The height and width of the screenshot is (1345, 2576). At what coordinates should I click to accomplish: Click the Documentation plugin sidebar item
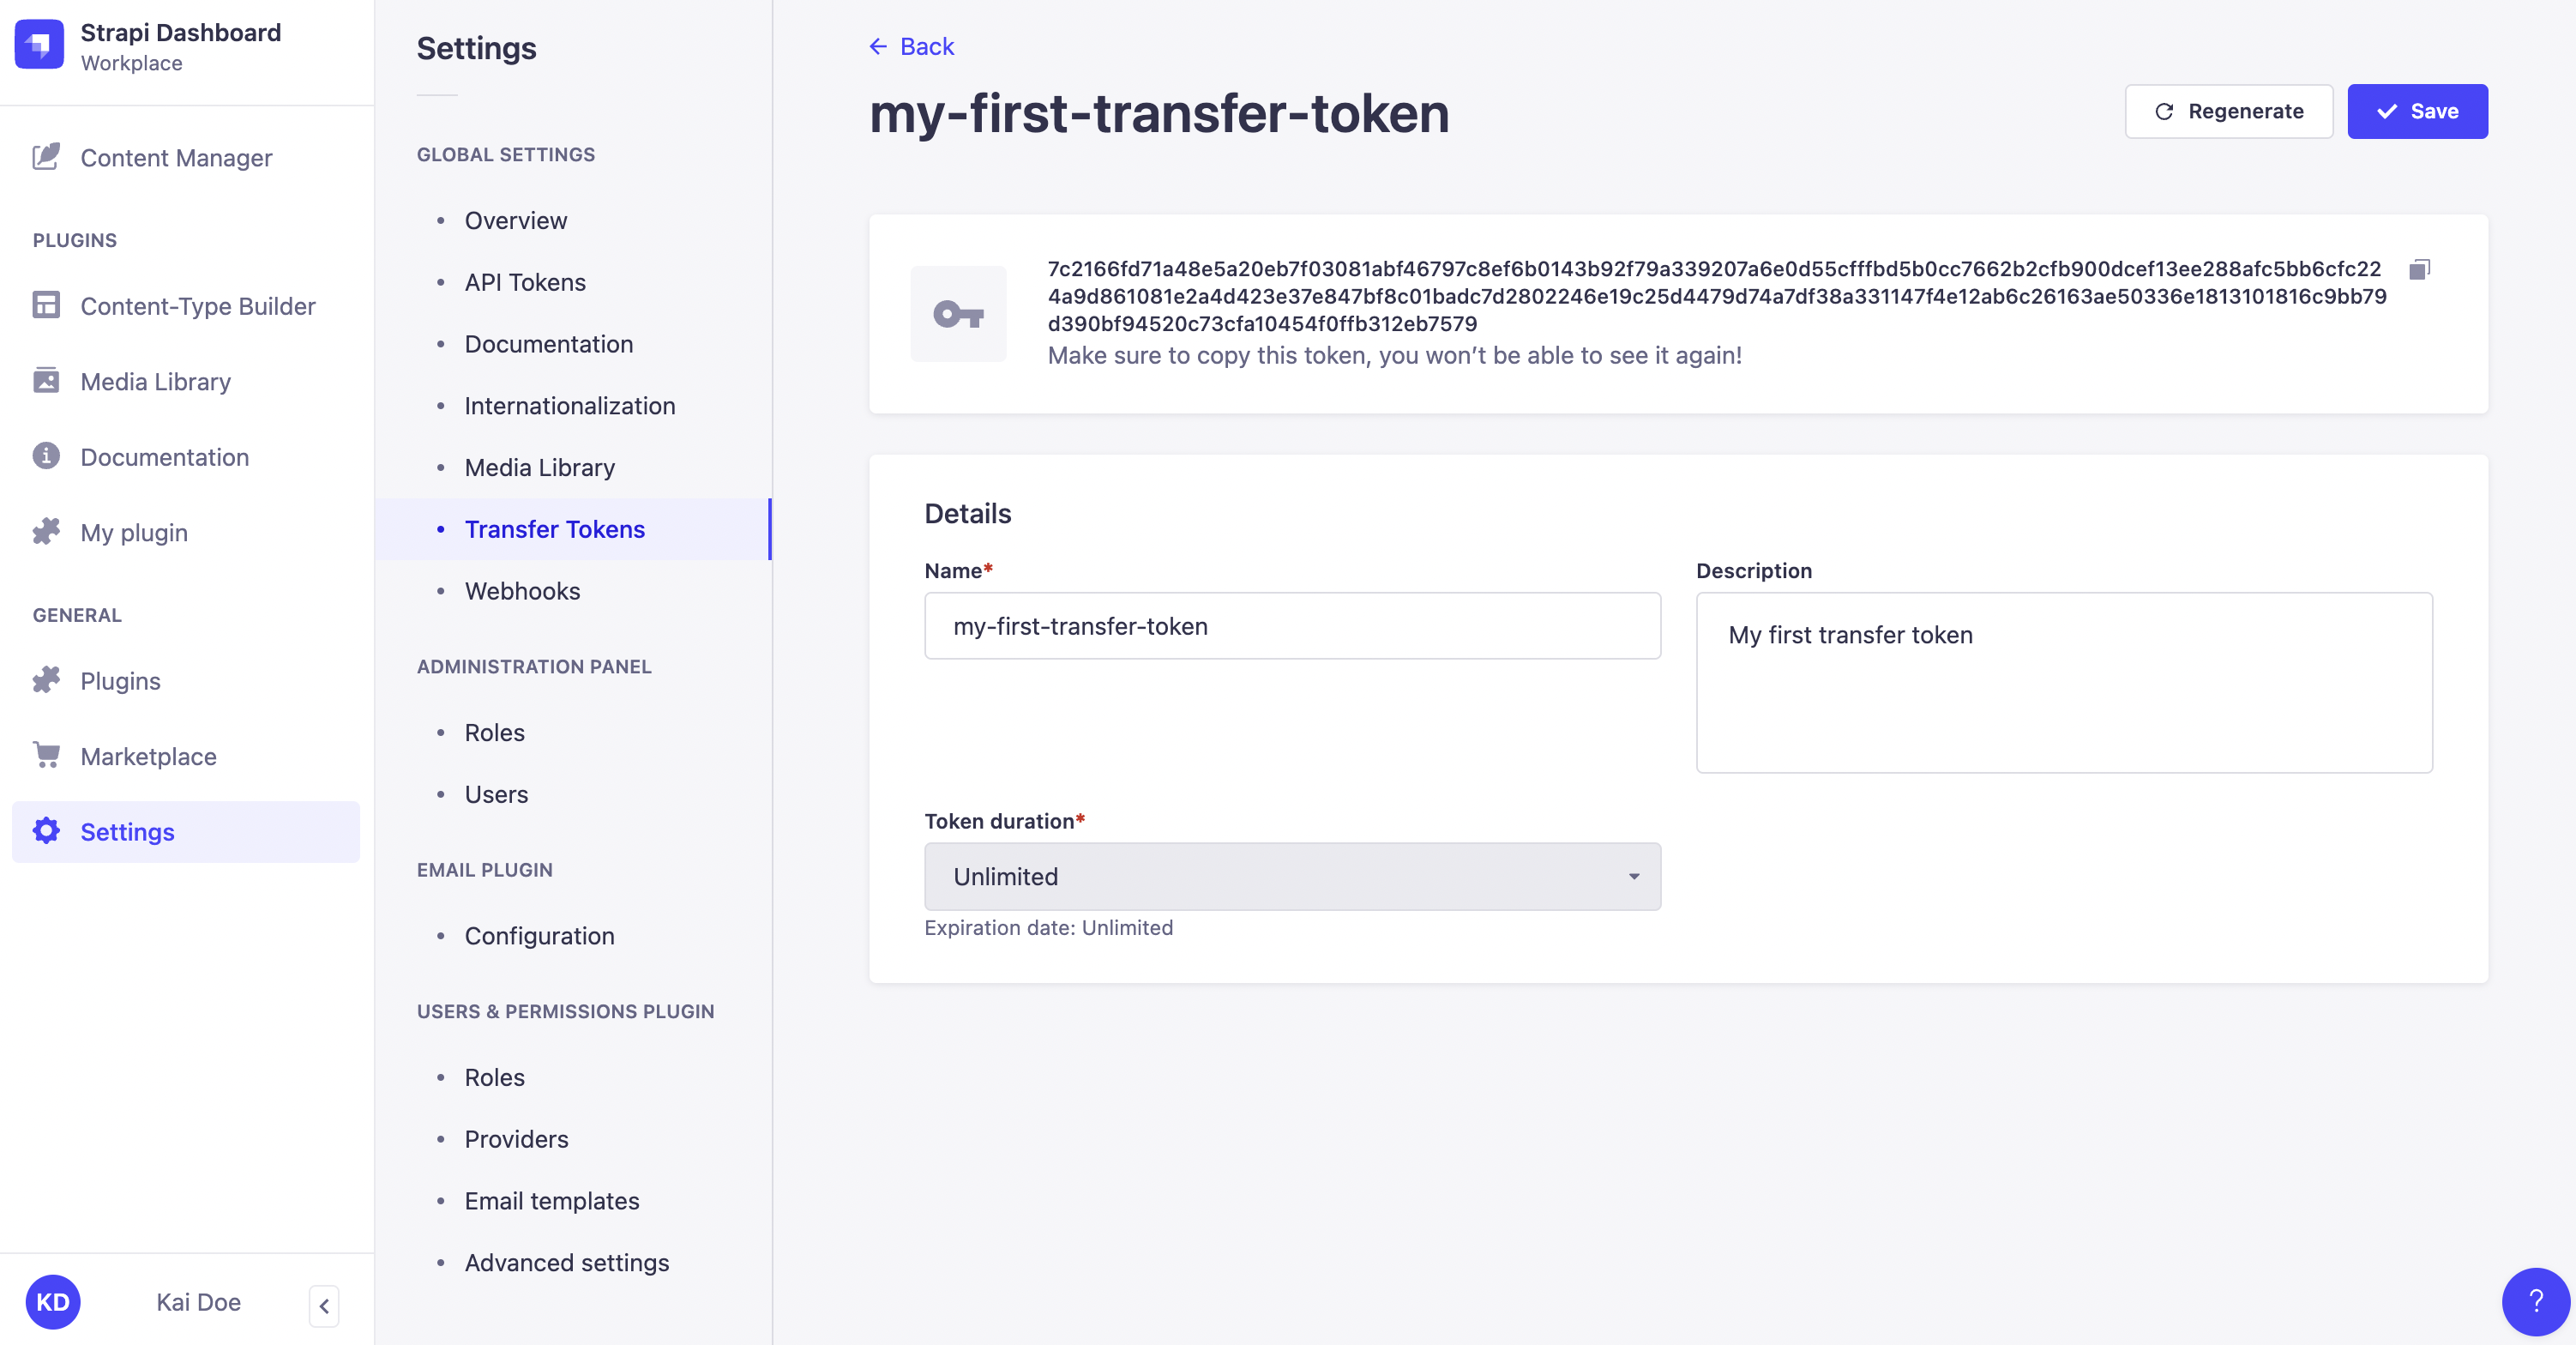click(x=164, y=455)
